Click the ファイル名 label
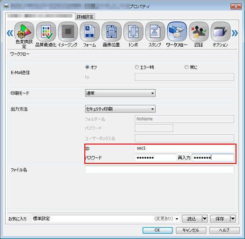 coord(19,170)
